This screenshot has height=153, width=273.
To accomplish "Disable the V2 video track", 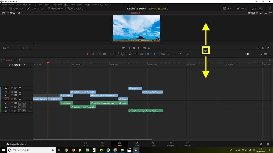I will 20,95.
